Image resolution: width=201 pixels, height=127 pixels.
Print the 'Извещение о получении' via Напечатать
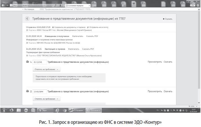(78, 36)
